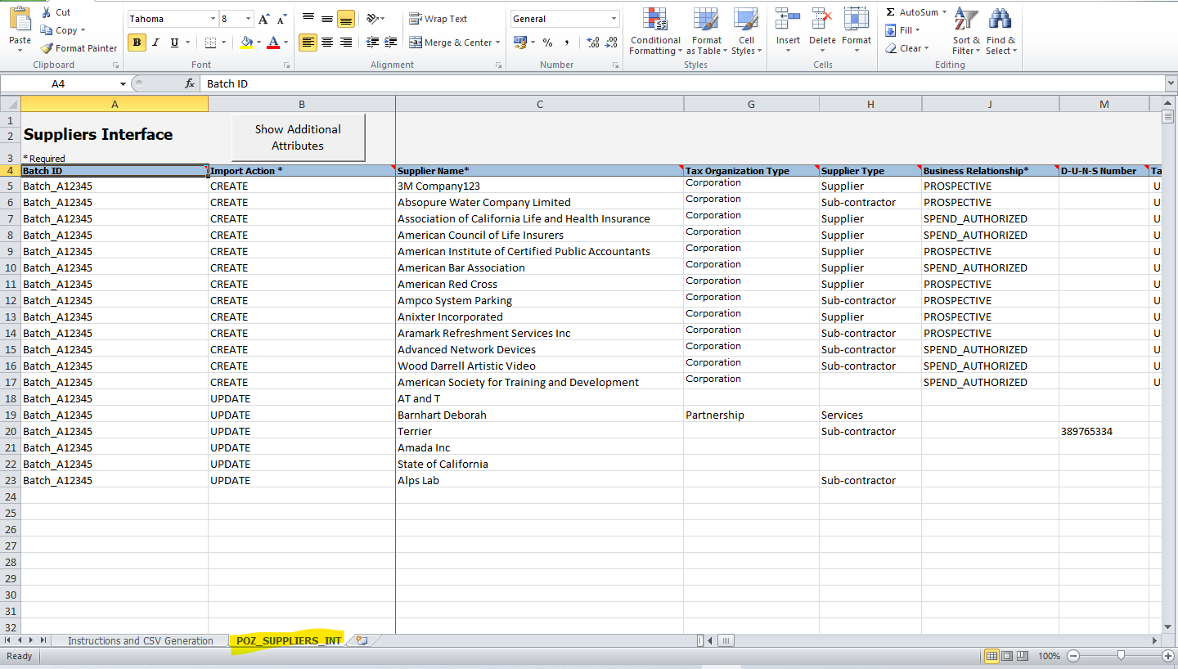Open the Merge & Center dropdown arrow
The image size is (1178, 669).
[x=499, y=43]
